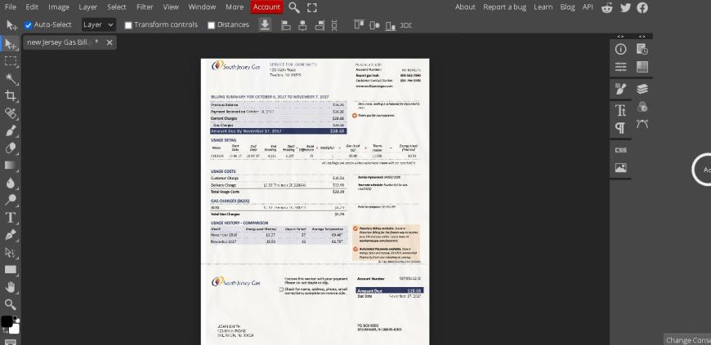The height and width of the screenshot is (345, 711).
Task: Click the search magnifier in menu bar
Action: pos(294,7)
